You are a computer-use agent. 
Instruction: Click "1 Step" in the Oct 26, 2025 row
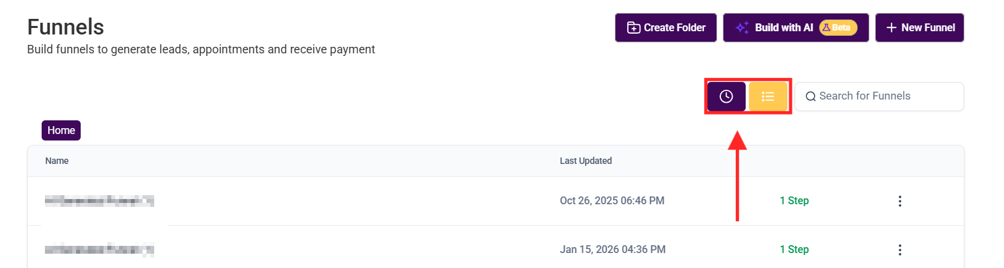(x=794, y=201)
